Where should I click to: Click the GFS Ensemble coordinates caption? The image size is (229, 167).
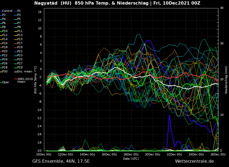61,161
